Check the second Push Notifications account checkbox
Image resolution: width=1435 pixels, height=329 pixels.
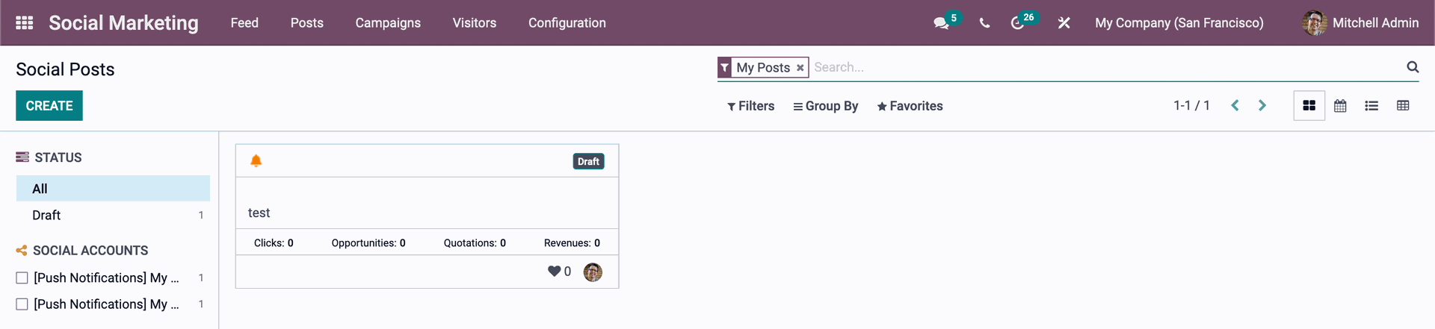click(x=22, y=304)
